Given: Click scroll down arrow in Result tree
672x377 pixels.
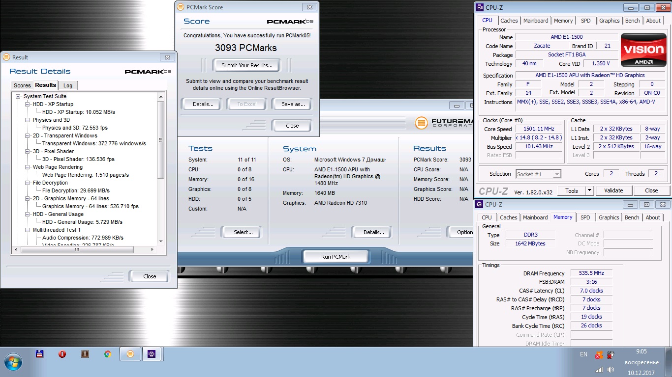Looking at the screenshot, I should (x=160, y=242).
